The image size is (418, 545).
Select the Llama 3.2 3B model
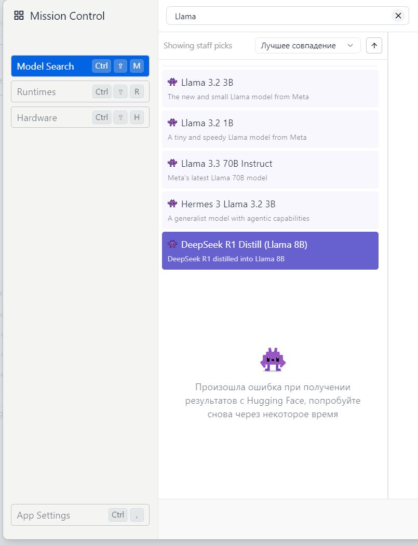270,89
